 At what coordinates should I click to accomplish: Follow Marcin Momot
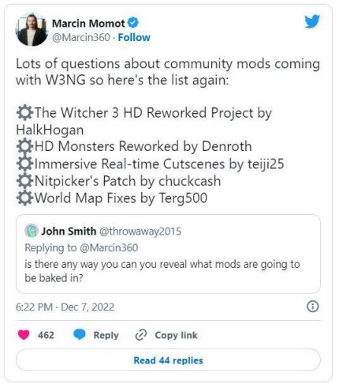134,37
